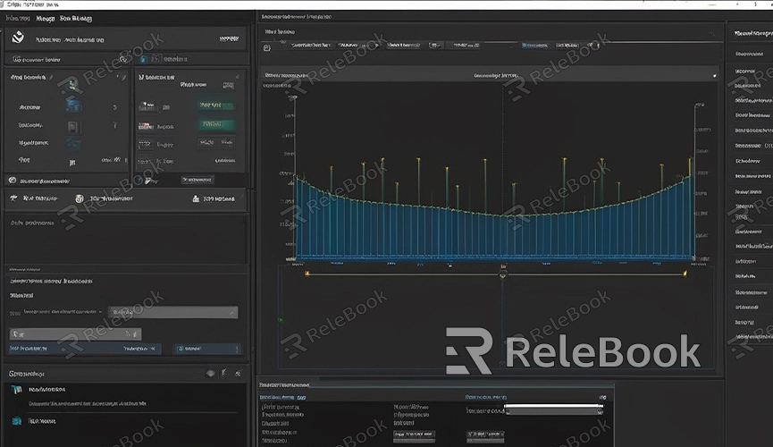Screen dimensions: 773x447
Task: Click the blue folder icon of the first bottom-left list item
Action: 15,391
